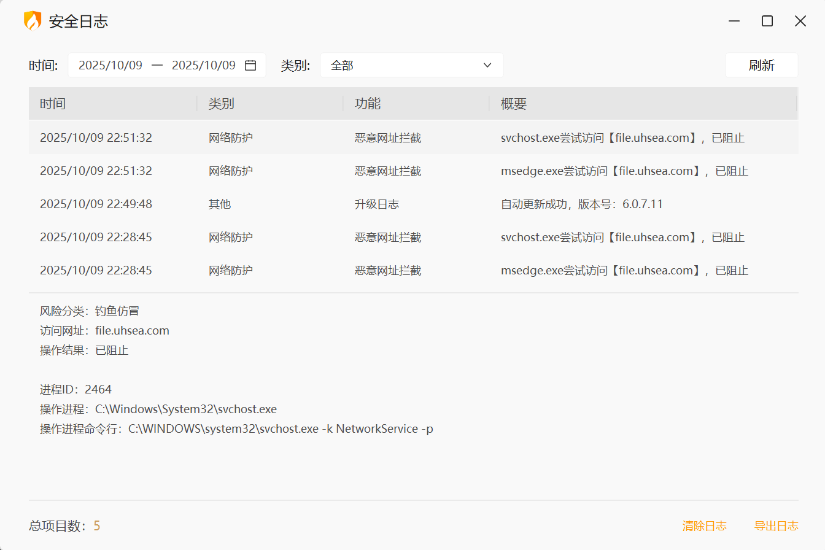Image resolution: width=825 pixels, height=550 pixels.
Task: Maximize the 安全日志 window
Action: coord(767,21)
